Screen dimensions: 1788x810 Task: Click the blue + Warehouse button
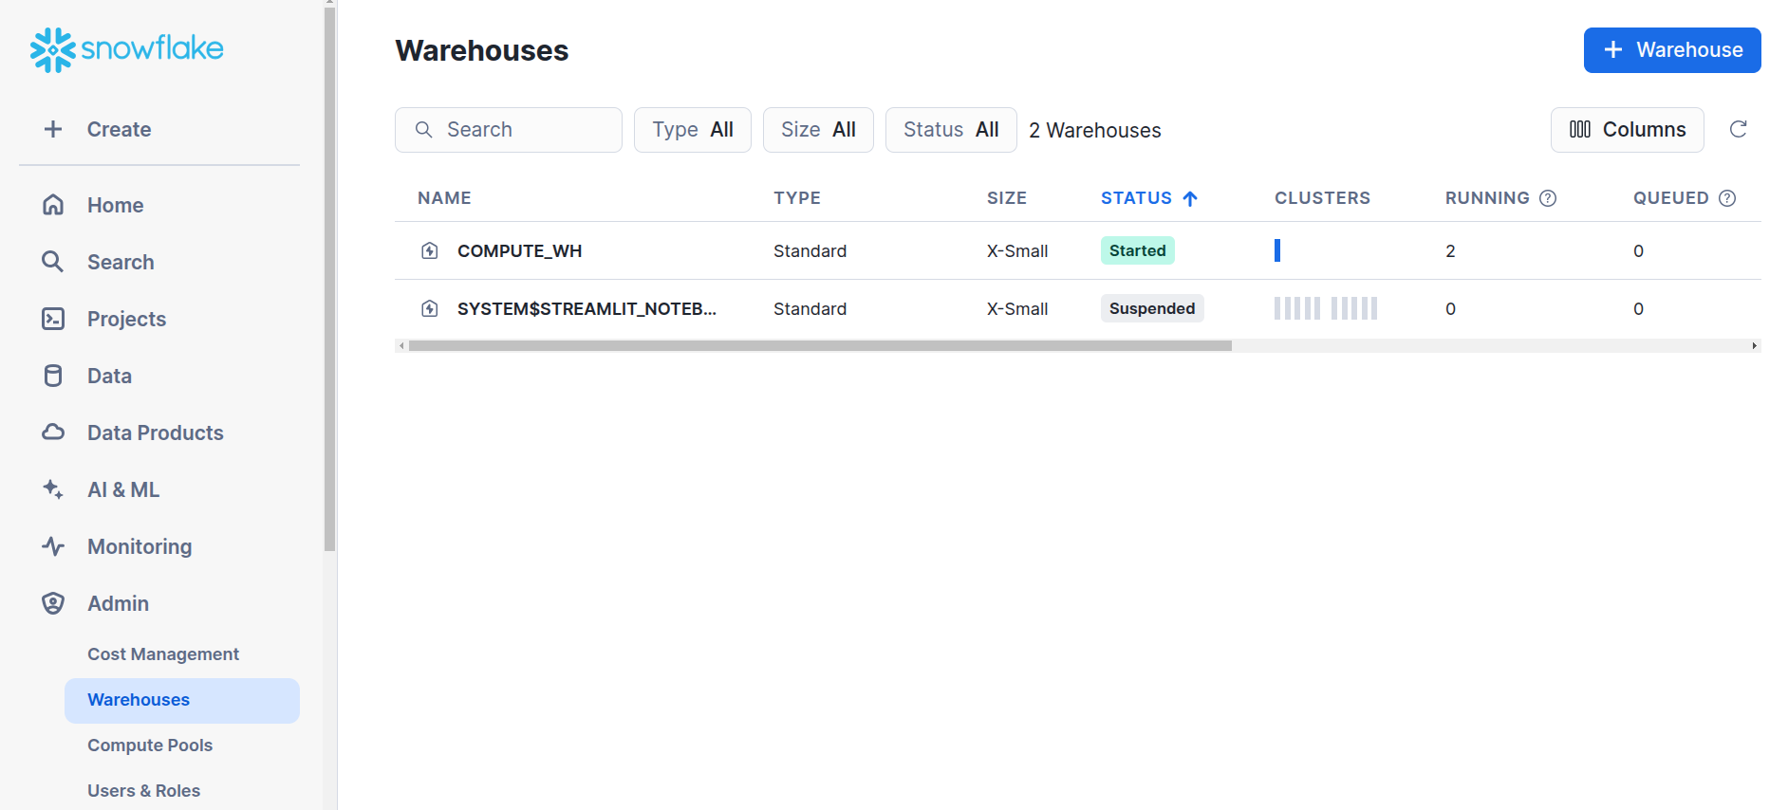point(1672,50)
